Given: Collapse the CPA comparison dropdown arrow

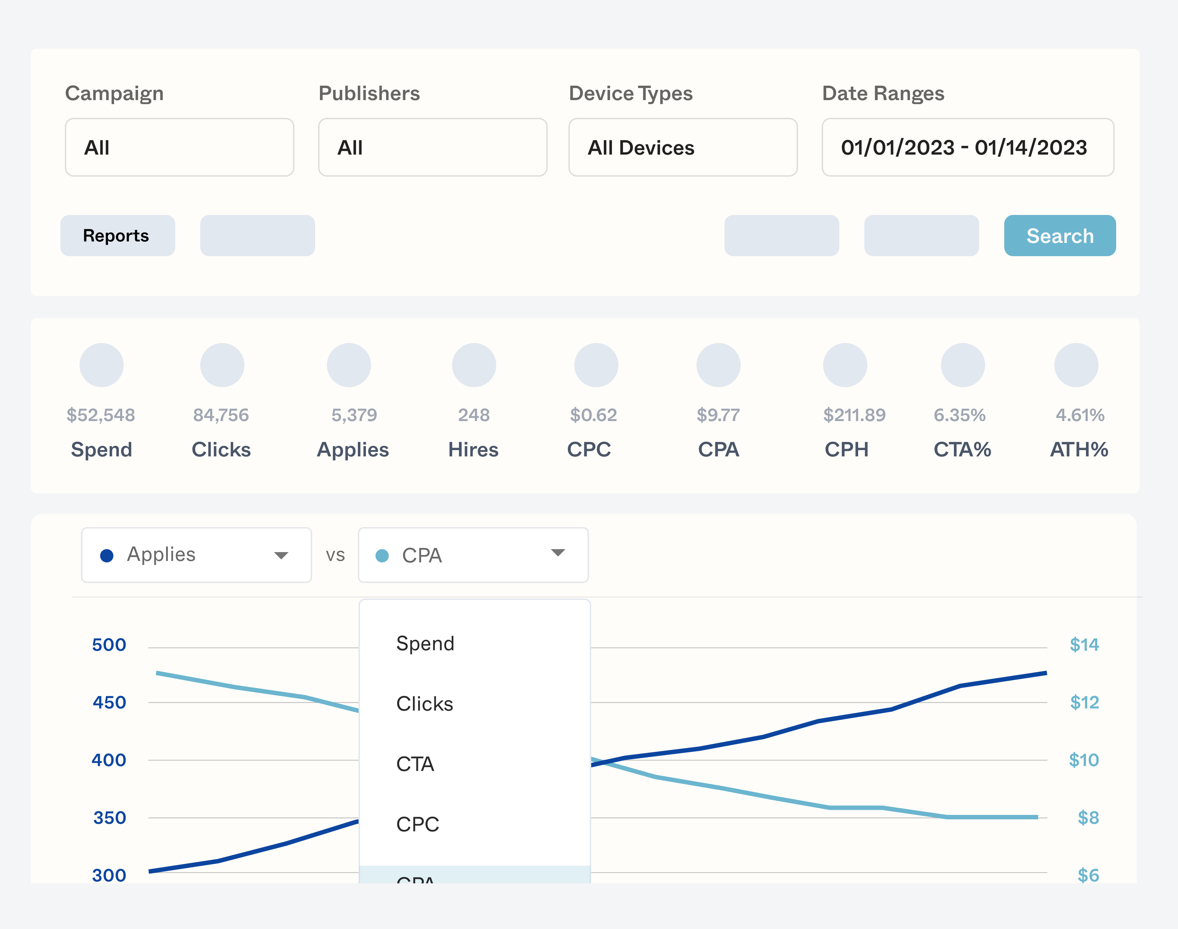Looking at the screenshot, I should [x=558, y=553].
